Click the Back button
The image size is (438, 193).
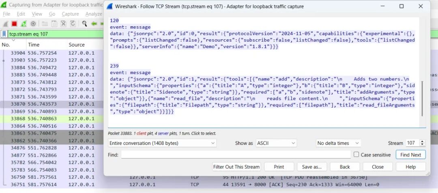(x=345, y=167)
